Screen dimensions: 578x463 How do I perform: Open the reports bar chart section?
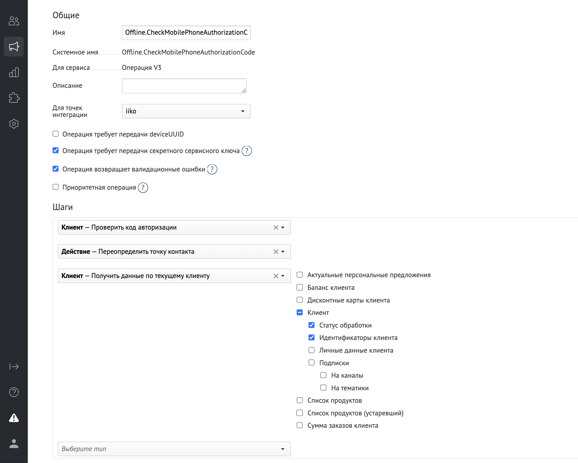14,72
